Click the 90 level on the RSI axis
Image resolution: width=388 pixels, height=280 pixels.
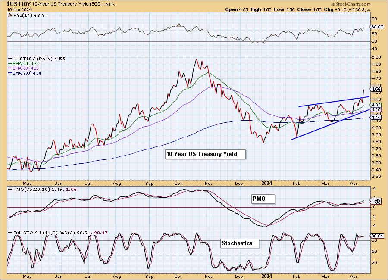pos(375,19)
